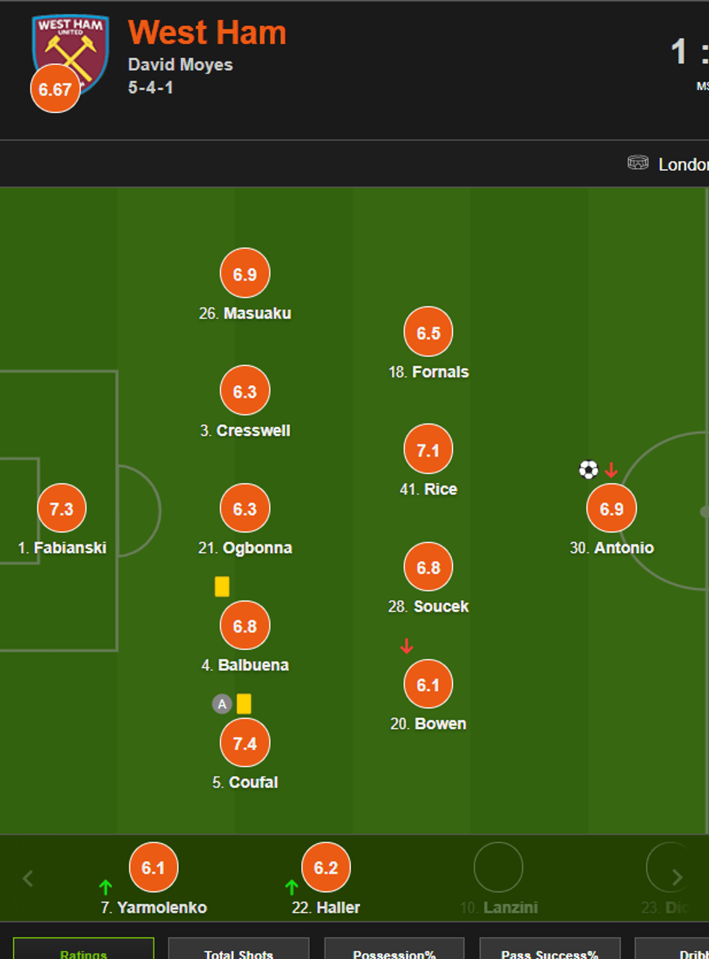
Task: Click the West Ham club crest
Action: [70, 52]
